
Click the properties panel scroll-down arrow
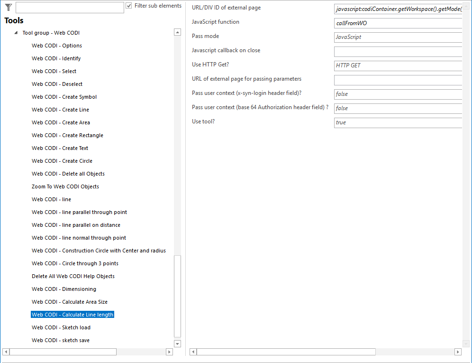pyautogui.click(x=465, y=343)
